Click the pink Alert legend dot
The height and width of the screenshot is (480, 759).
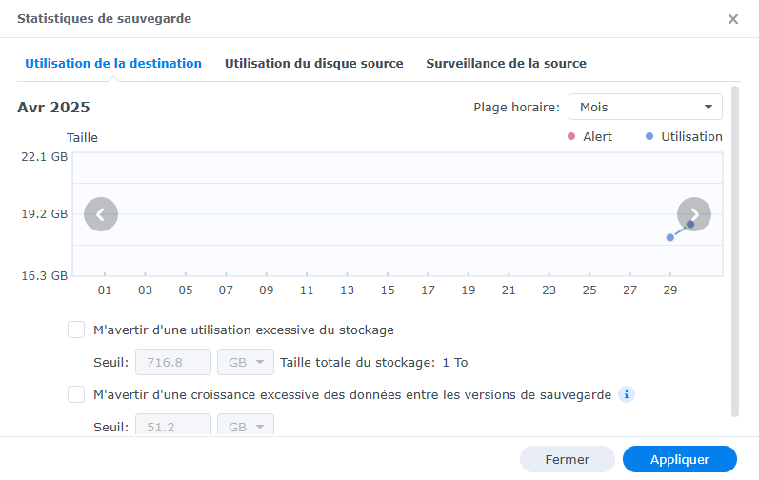(x=571, y=136)
